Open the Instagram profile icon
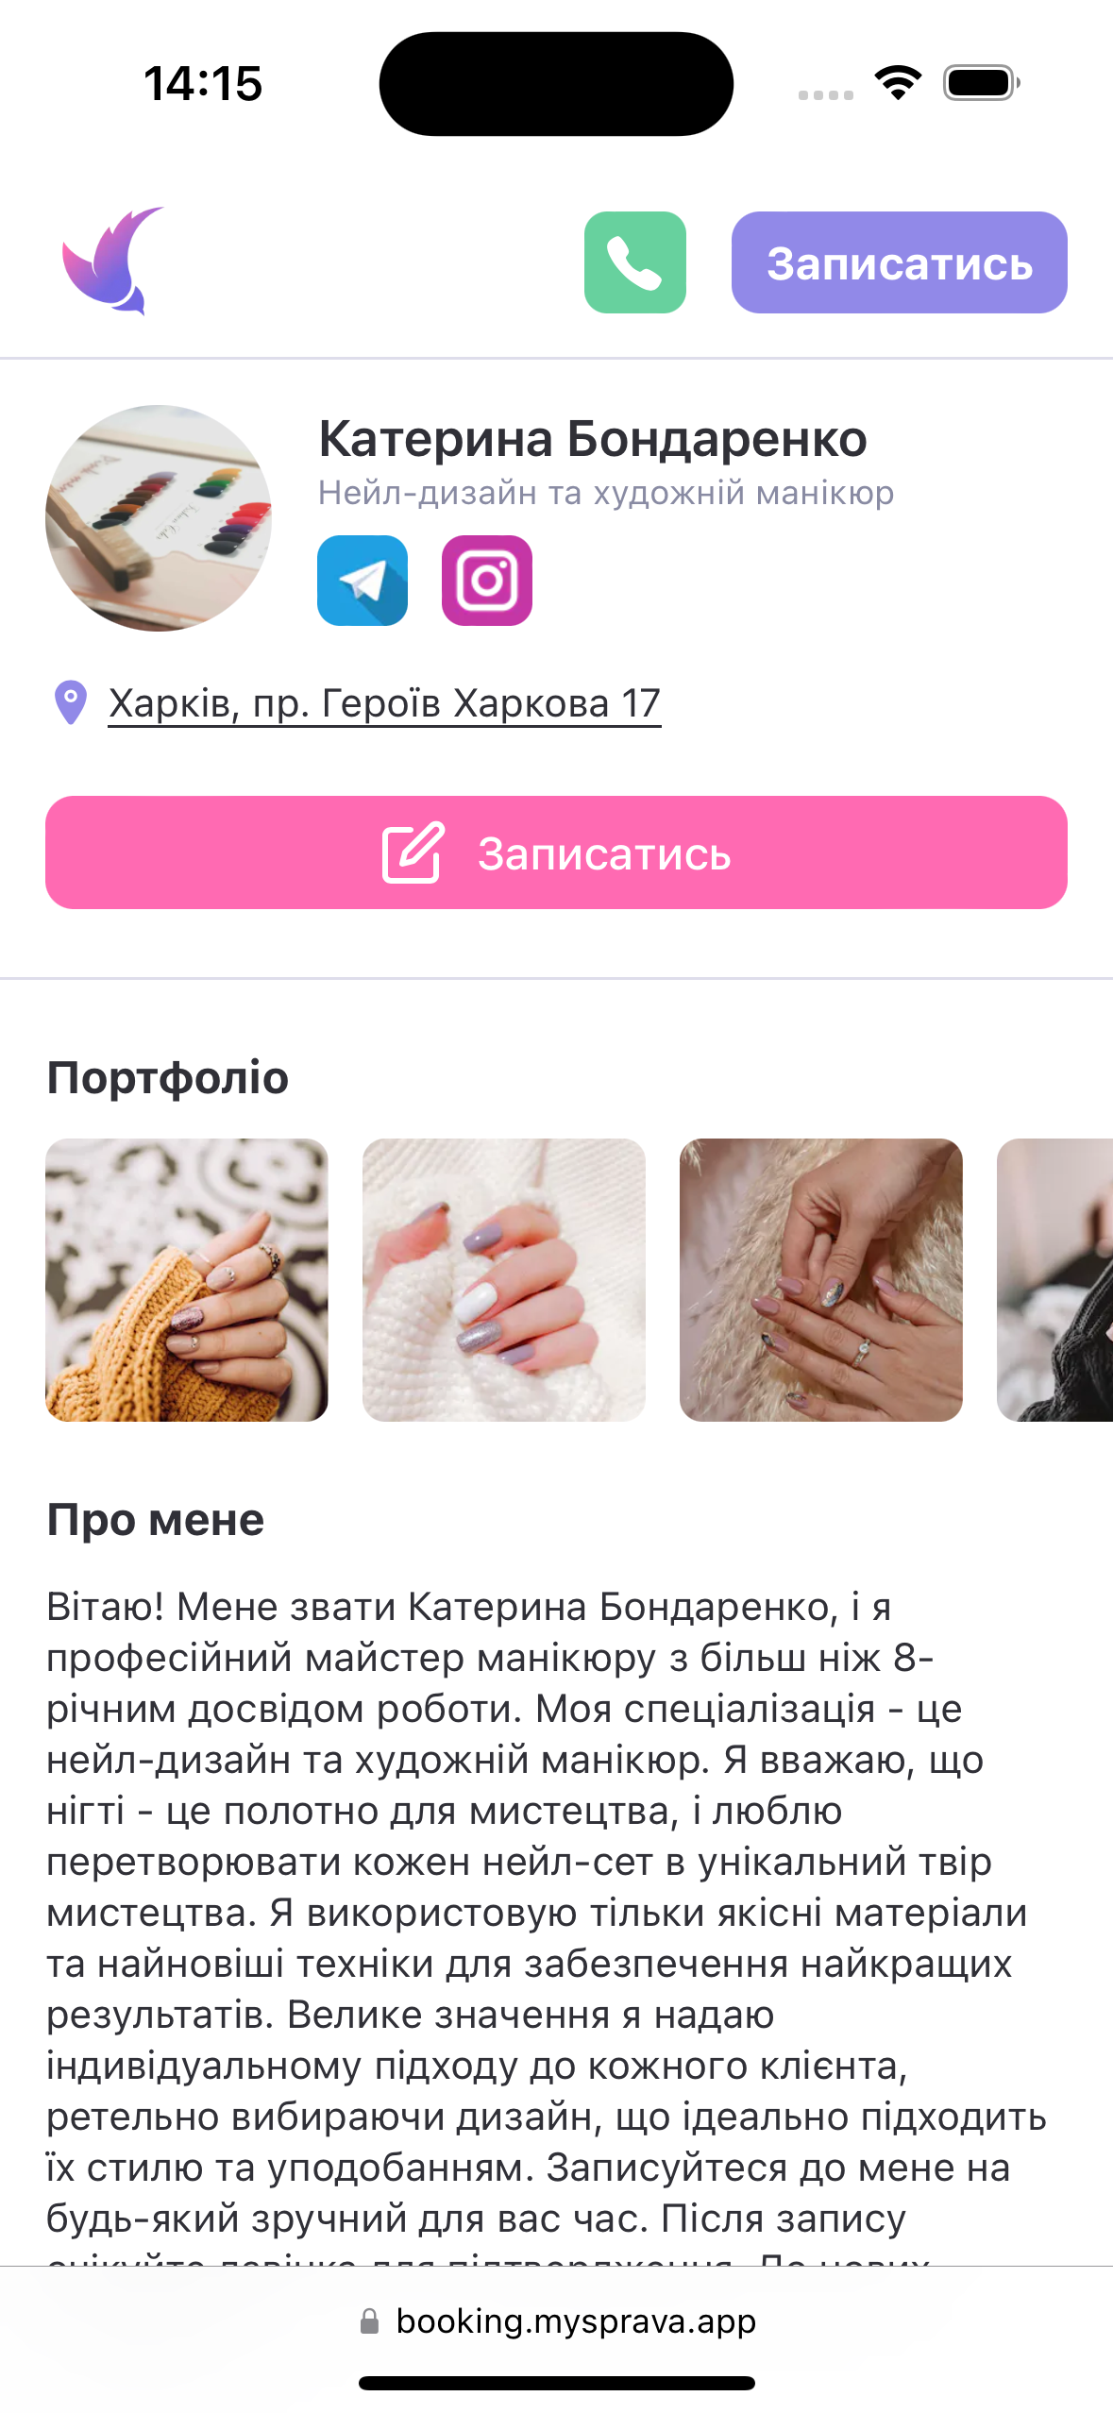The height and width of the screenshot is (2413, 1113). pos(487,581)
